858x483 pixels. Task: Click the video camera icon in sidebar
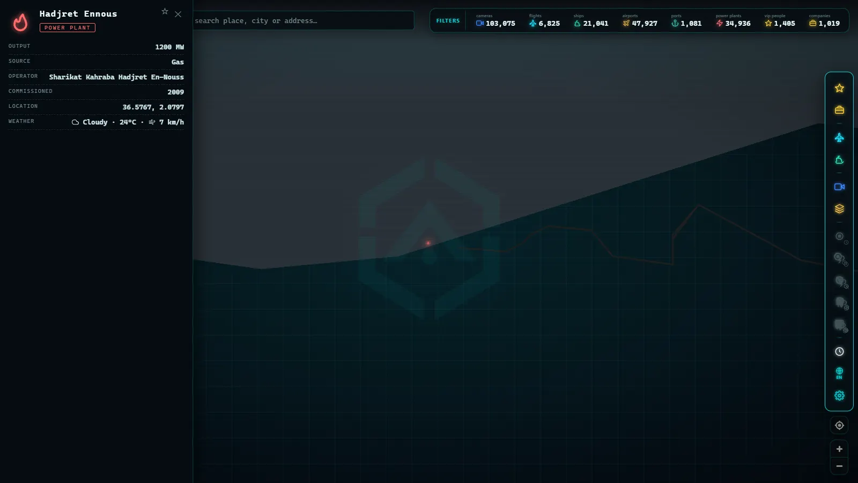pos(839,187)
